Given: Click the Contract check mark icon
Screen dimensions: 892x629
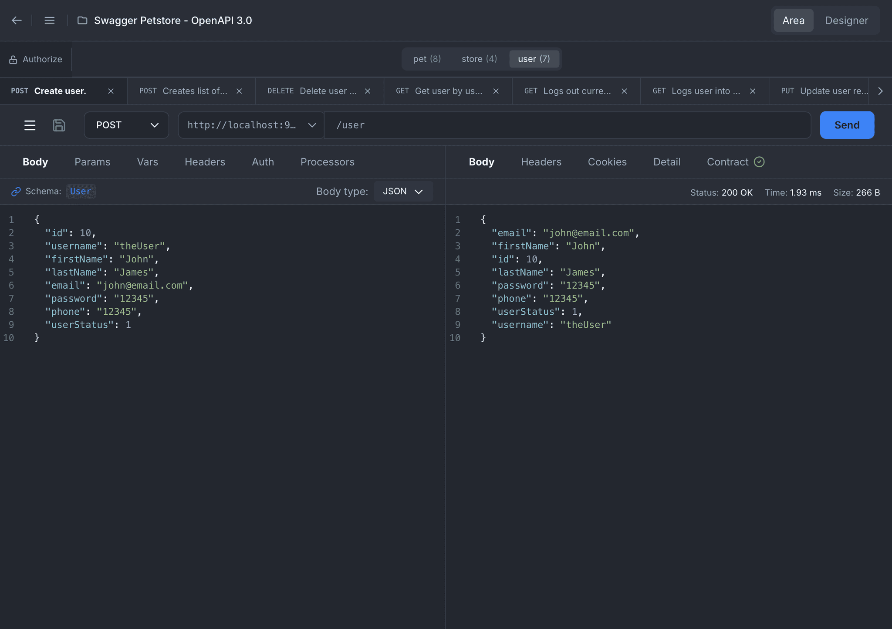Looking at the screenshot, I should point(759,162).
